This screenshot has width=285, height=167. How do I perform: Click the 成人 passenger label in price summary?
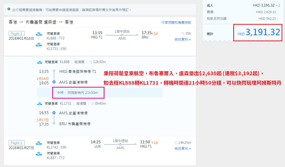pyautogui.click(x=210, y=6)
